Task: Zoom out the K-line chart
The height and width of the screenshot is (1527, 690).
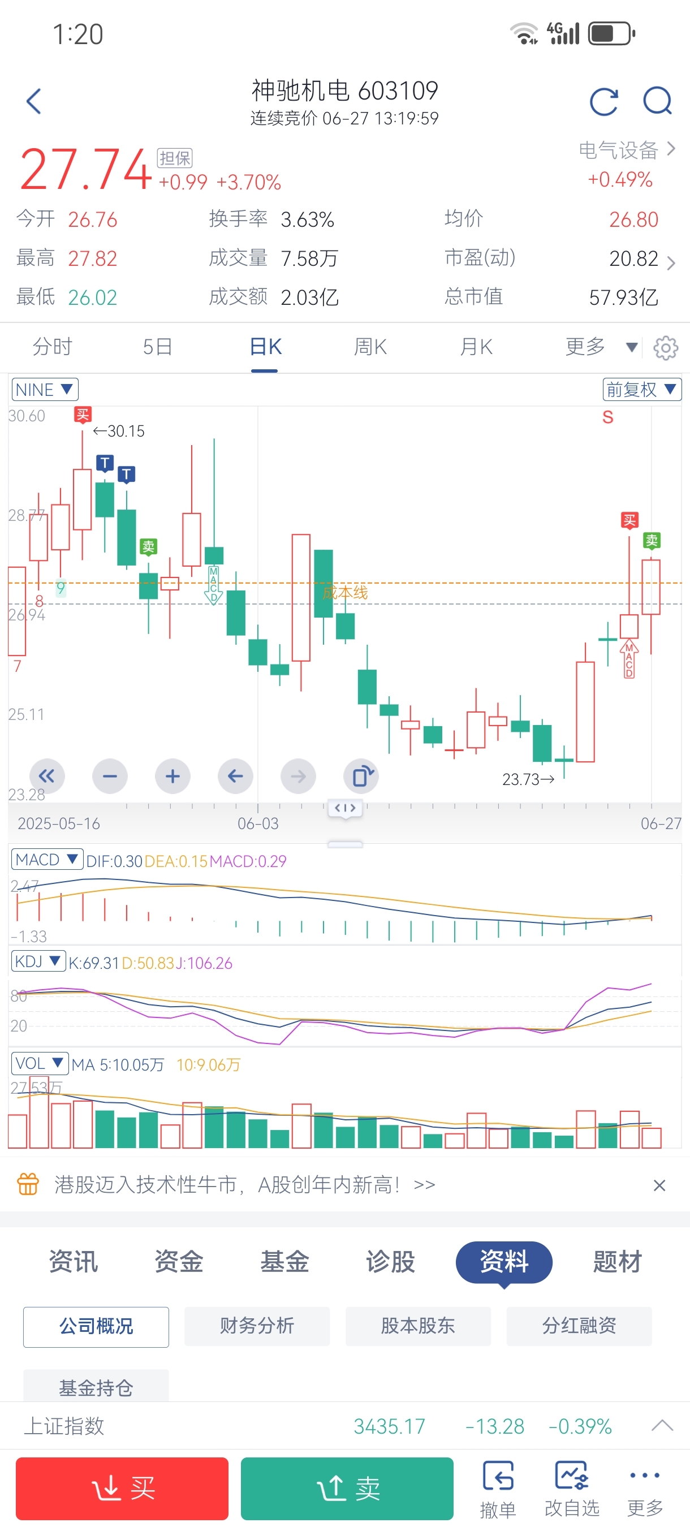Action: pyautogui.click(x=110, y=776)
